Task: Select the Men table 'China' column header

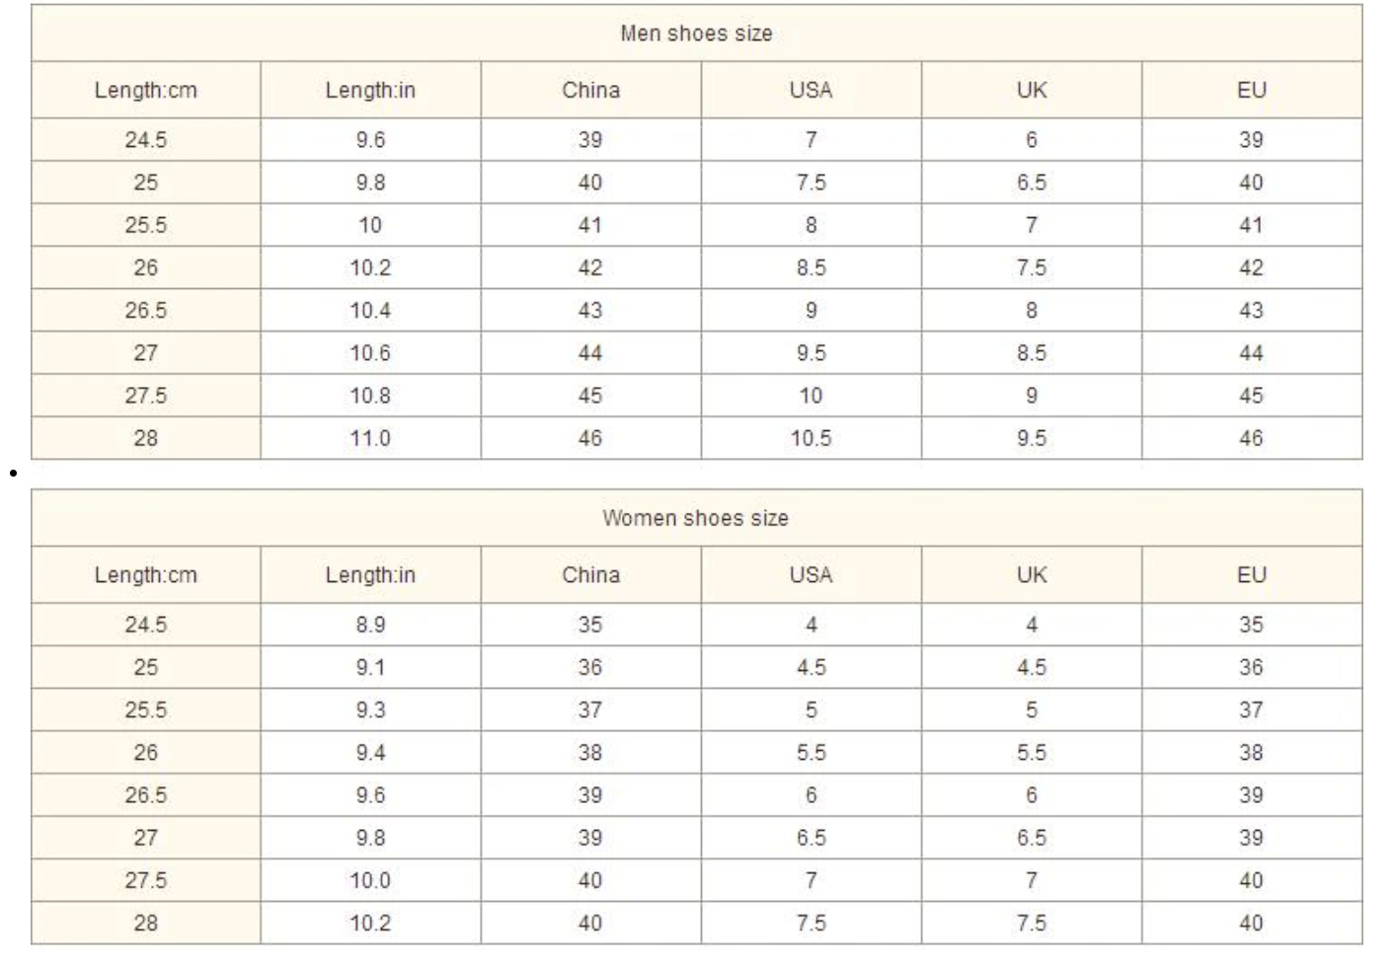Action: pos(590,91)
